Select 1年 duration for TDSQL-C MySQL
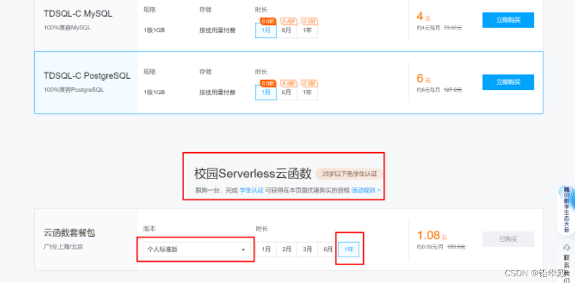575x283 pixels. click(x=307, y=31)
